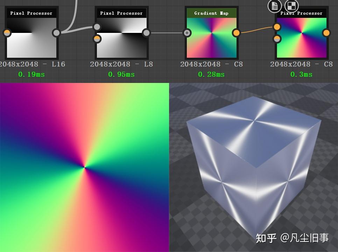Click the lower input connector of the 0.3ms Pixel Processor
The width and height of the screenshot is (338, 252).
[x=277, y=39]
